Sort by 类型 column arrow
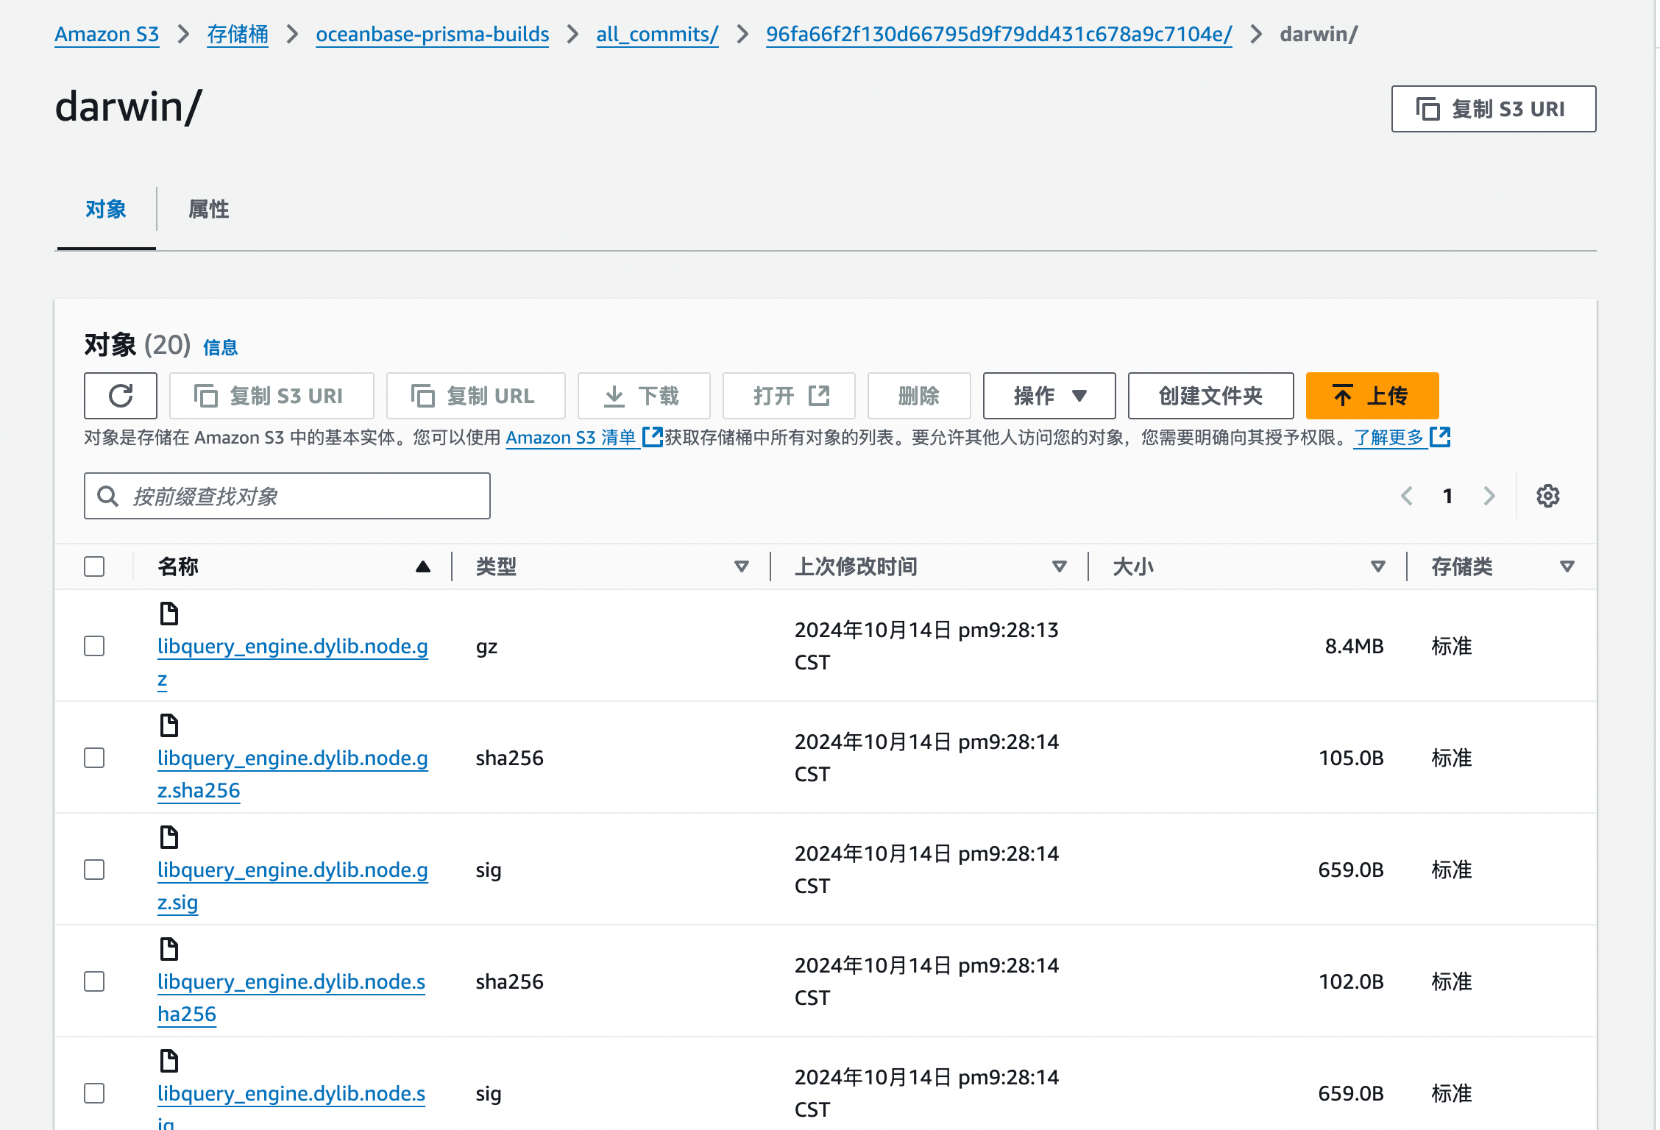The width and height of the screenshot is (1660, 1130). 742,566
